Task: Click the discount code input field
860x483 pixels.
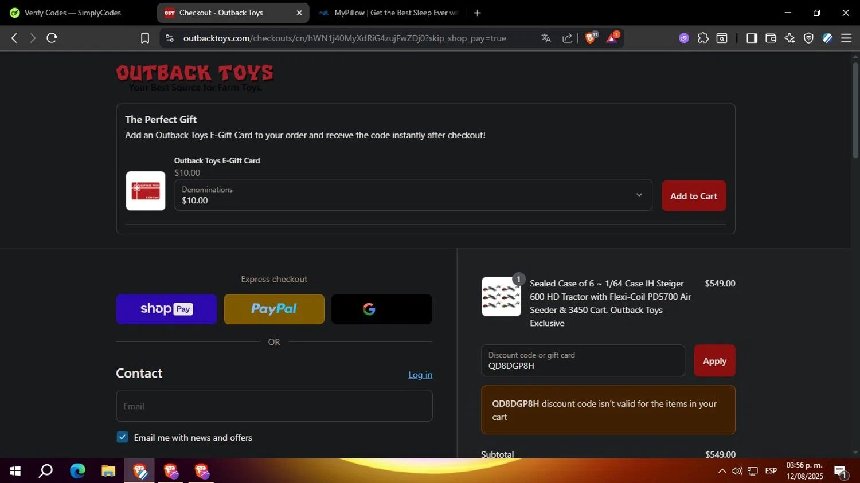Action: tap(583, 360)
